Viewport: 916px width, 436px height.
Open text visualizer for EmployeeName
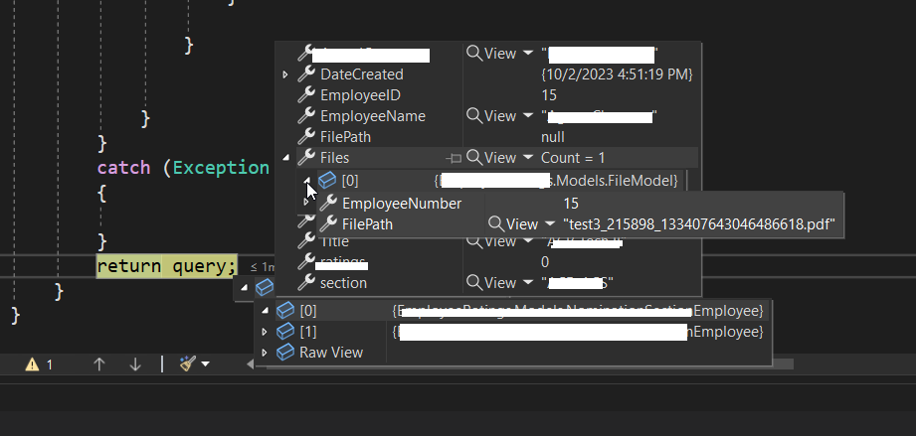[491, 116]
